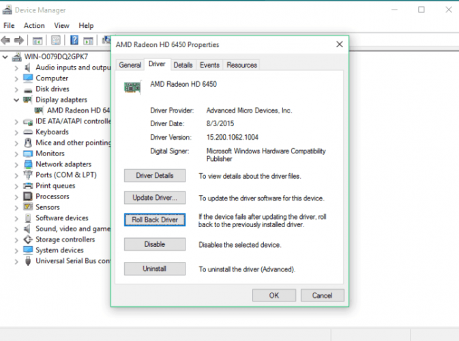The width and height of the screenshot is (459, 341).
Task: Expand the Keyboards node
Action: [x=16, y=132]
